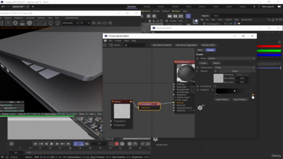Click the filter icon in Objects panel
The height and width of the screenshot is (159, 283).
click(277, 19)
